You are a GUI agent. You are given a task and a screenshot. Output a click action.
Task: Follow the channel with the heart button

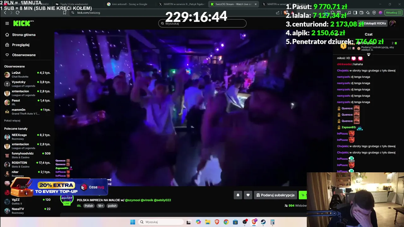tap(248, 195)
